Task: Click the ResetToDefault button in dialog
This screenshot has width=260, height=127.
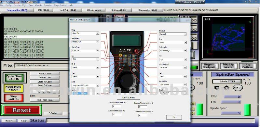Action: click(129, 97)
